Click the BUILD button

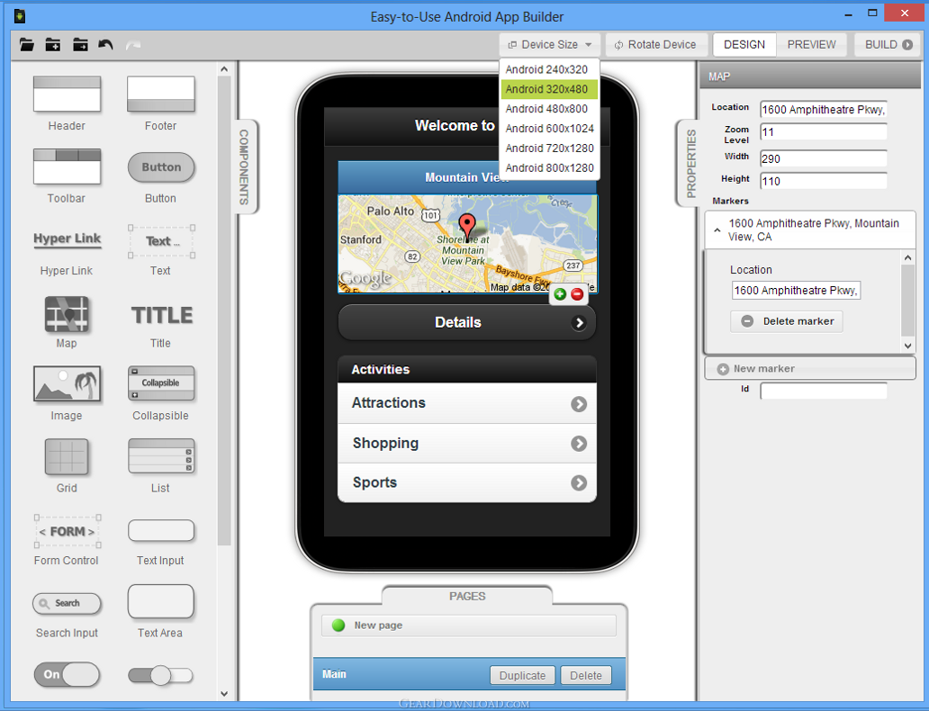(888, 44)
